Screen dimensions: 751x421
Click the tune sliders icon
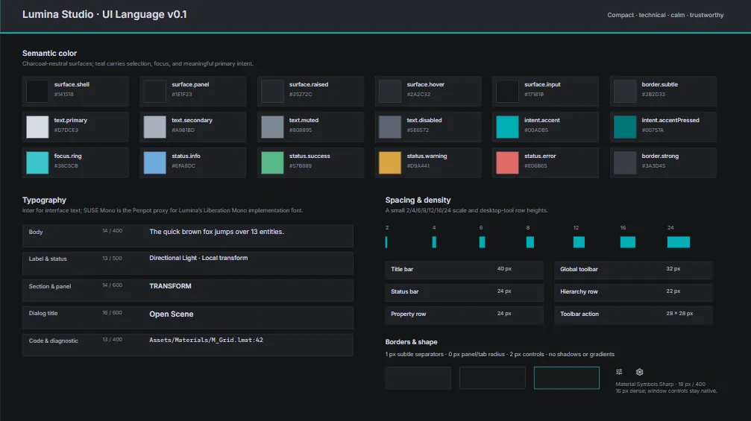[x=619, y=372]
